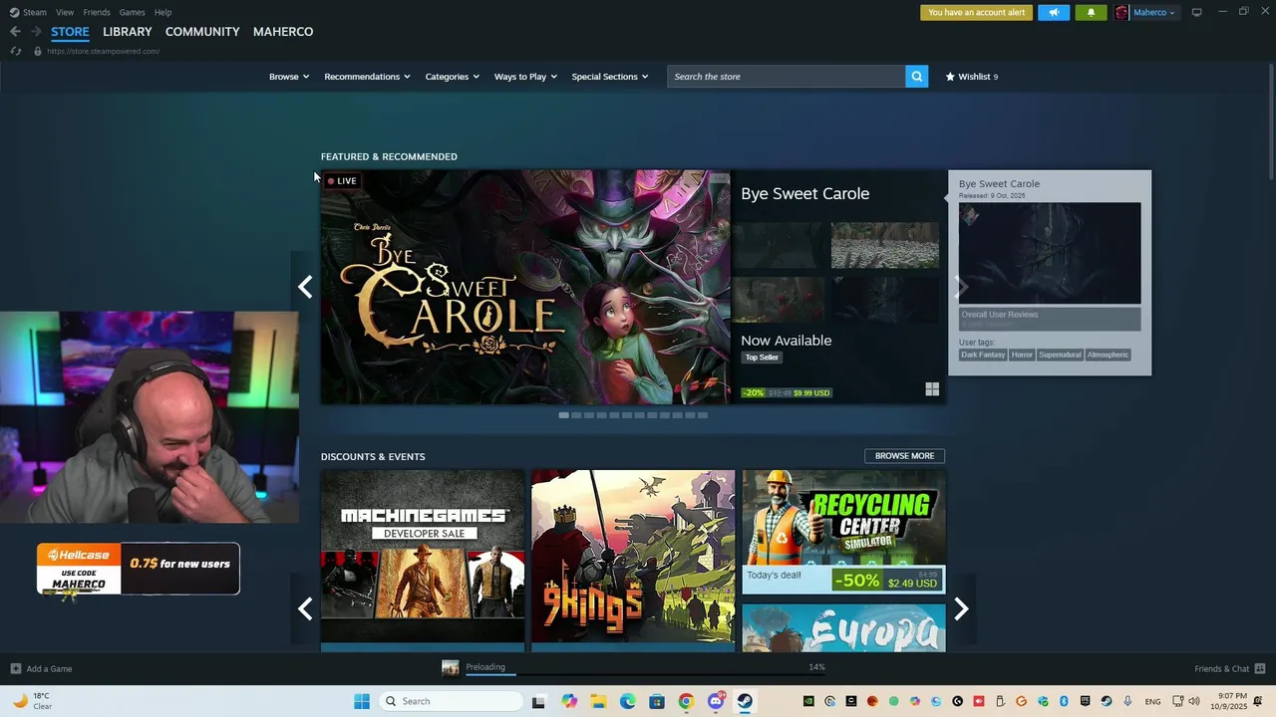Click the Dark Fantasy user tag
The image size is (1276, 717).
pyautogui.click(x=983, y=355)
